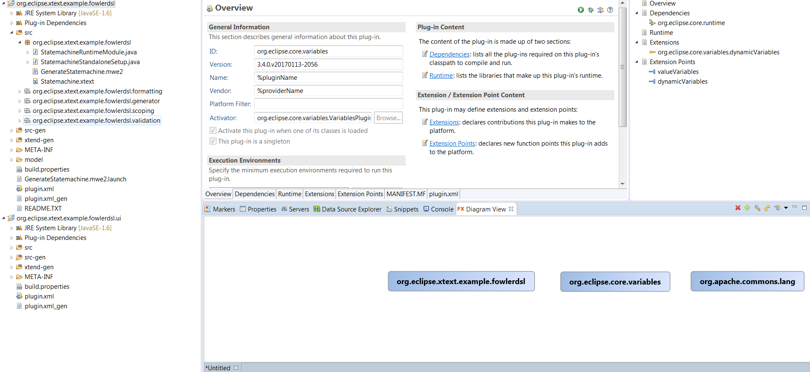The image size is (810, 372).
Task: Click the Browse... button next to Activator
Action: (388, 118)
